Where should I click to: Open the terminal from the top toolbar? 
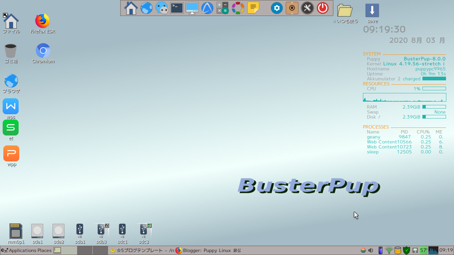[x=176, y=8]
